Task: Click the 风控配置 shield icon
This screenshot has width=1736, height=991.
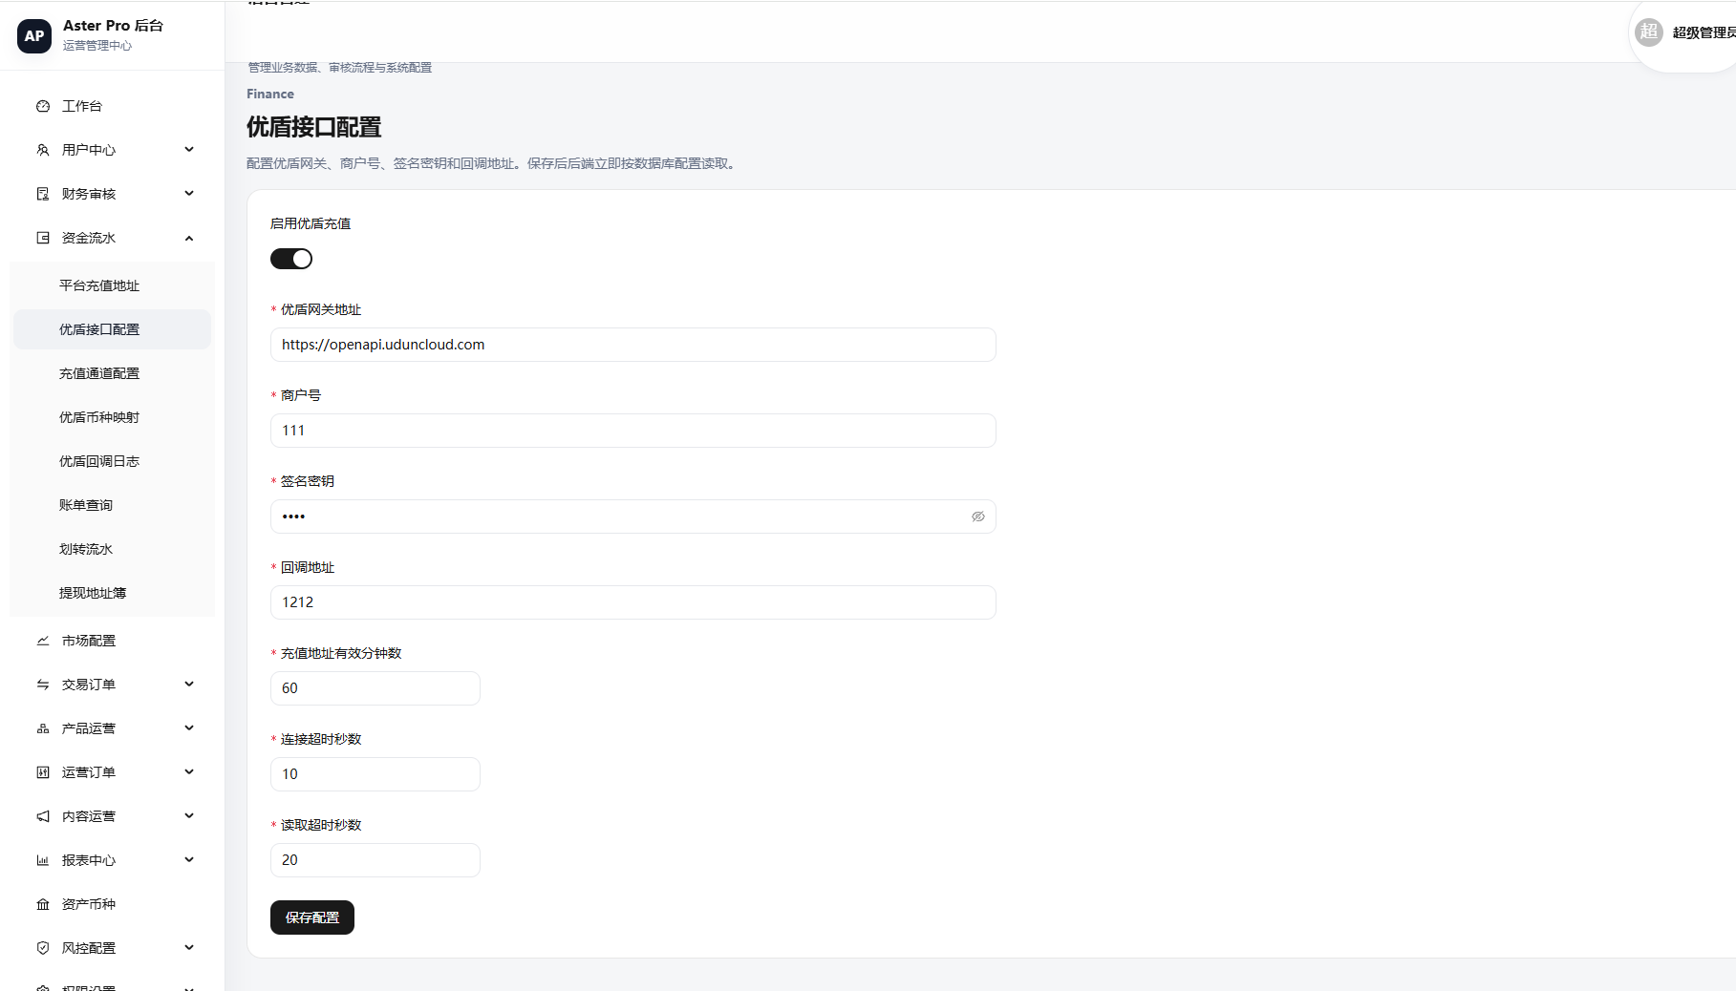Action: [x=43, y=948]
